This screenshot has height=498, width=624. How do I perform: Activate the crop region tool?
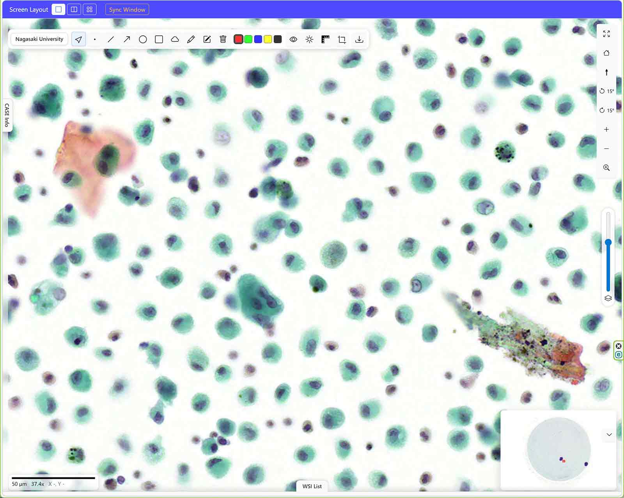click(x=342, y=39)
